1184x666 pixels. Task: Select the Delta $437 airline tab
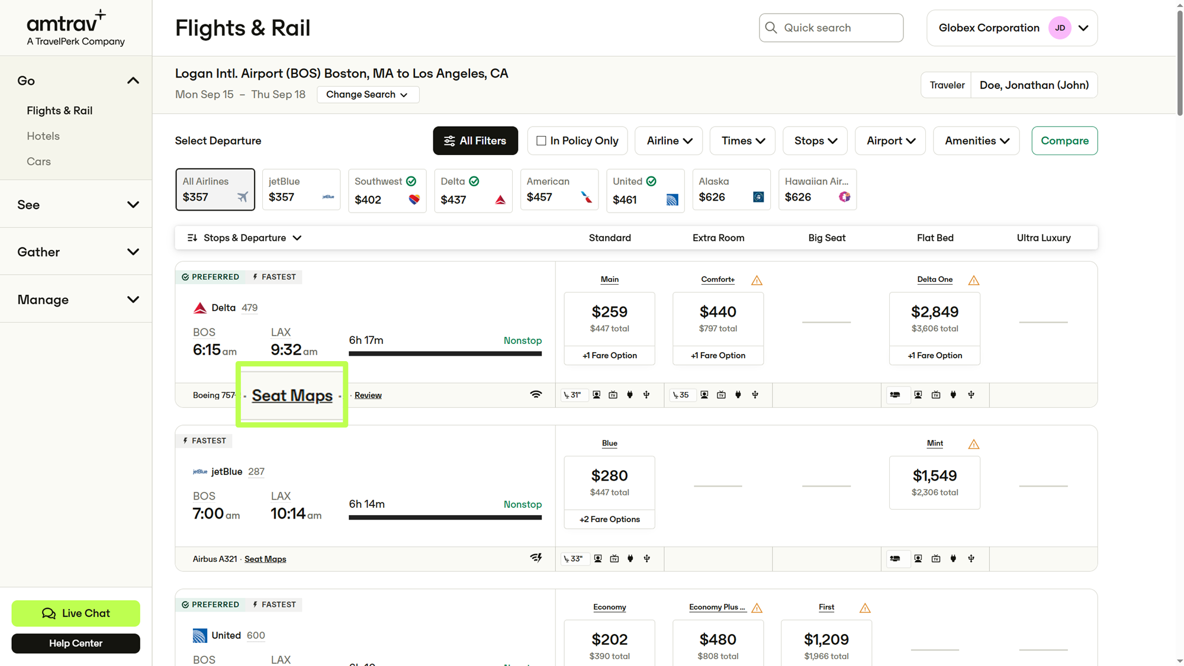tap(473, 191)
